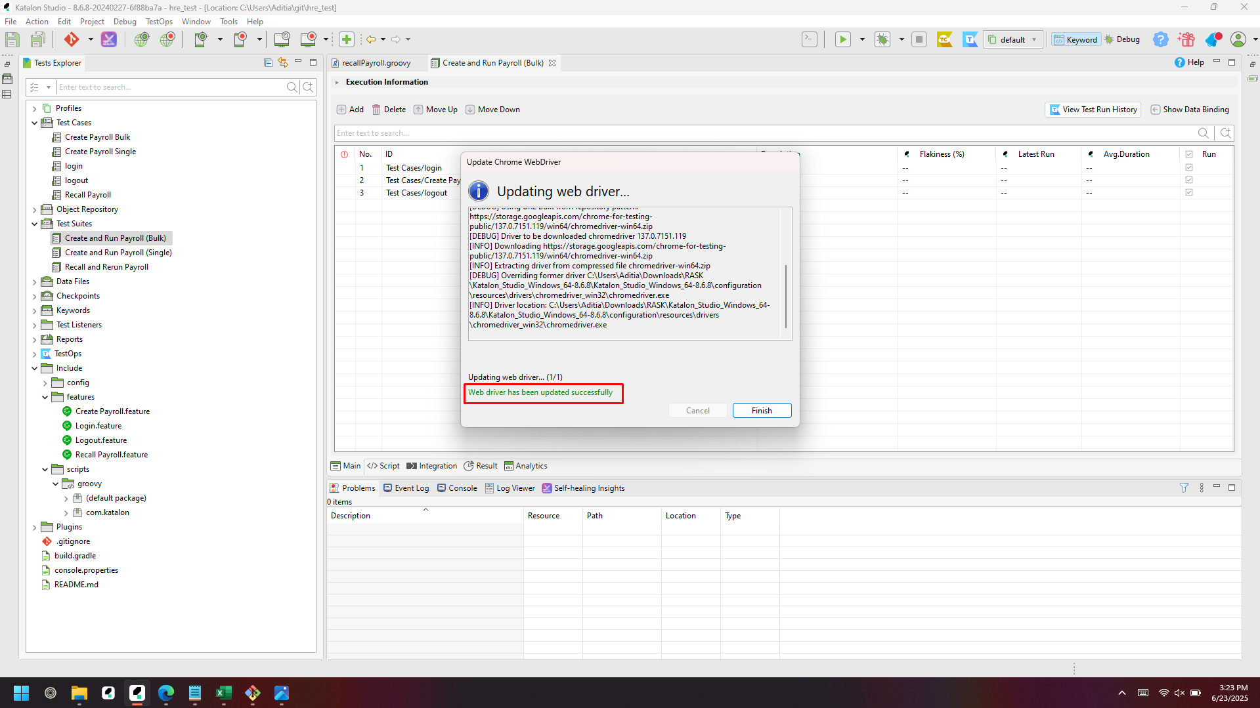Viewport: 1260px width, 708px height.
Task: Switch to Keyword perspective
Action: coord(1075,39)
